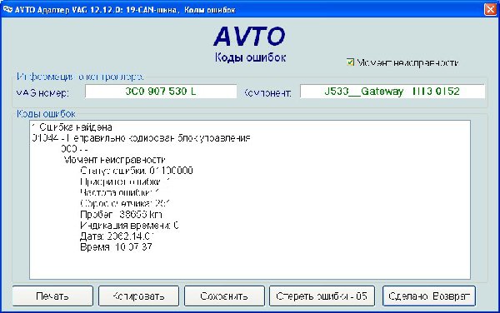This screenshot has height=313, width=500.
Task: Toggle the Момент неисправности checkbox
Action: click(350, 62)
